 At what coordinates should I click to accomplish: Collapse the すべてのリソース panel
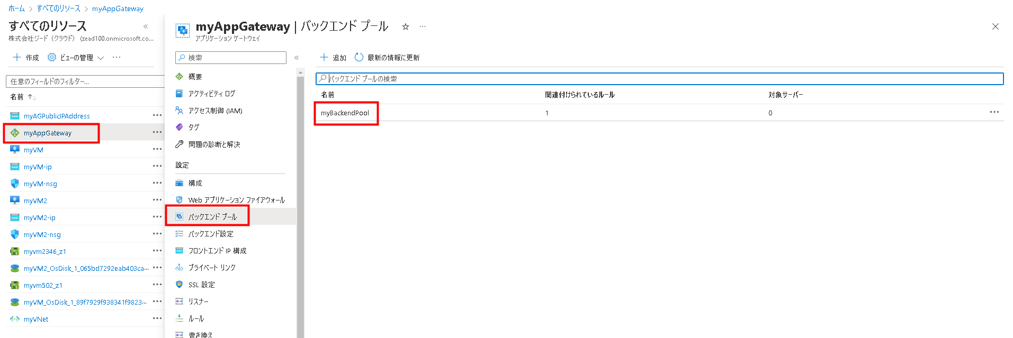click(x=146, y=26)
